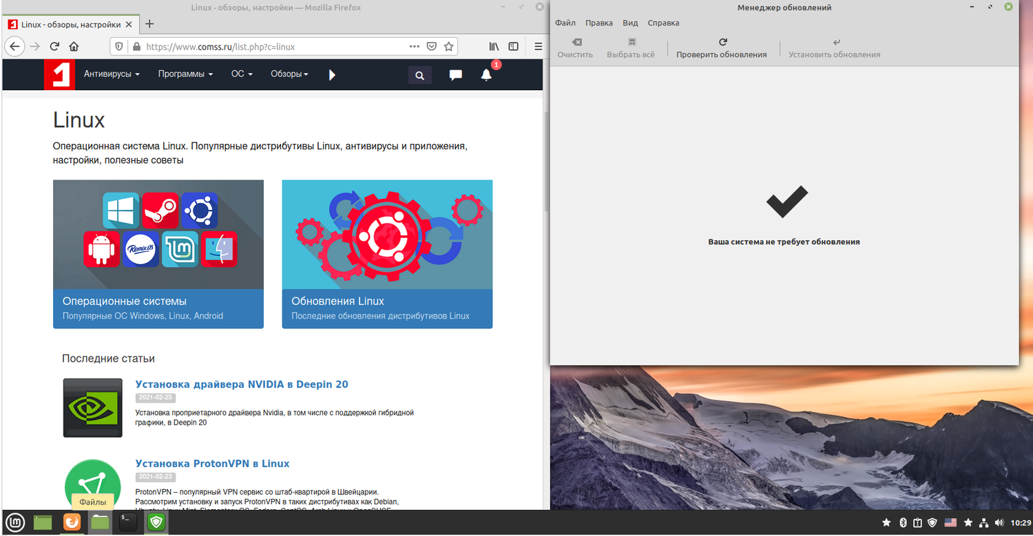Click 'Ваша система не требует обновления' message

click(784, 242)
